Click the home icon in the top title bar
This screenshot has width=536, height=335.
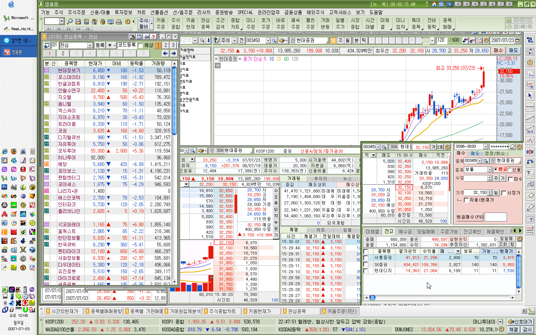[x=434, y=4]
